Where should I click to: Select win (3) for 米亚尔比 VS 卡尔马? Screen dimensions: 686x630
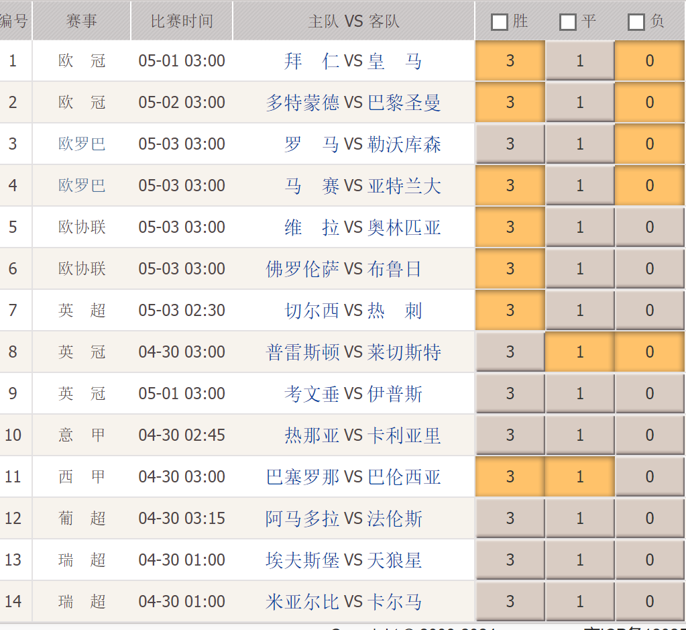[x=510, y=602]
